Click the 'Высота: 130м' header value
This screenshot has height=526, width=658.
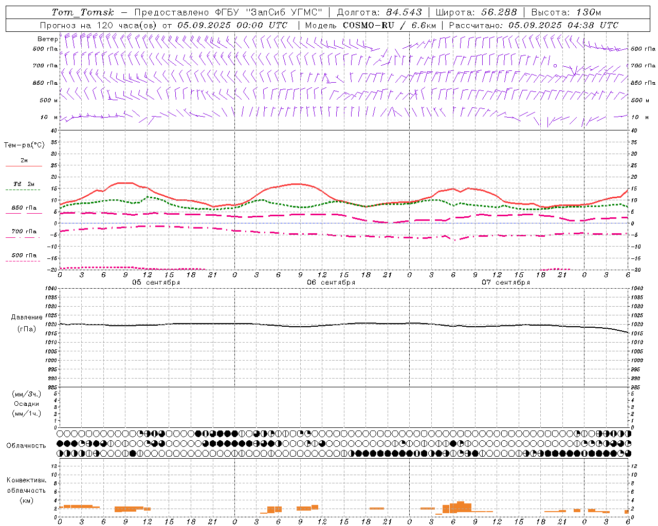point(566,12)
